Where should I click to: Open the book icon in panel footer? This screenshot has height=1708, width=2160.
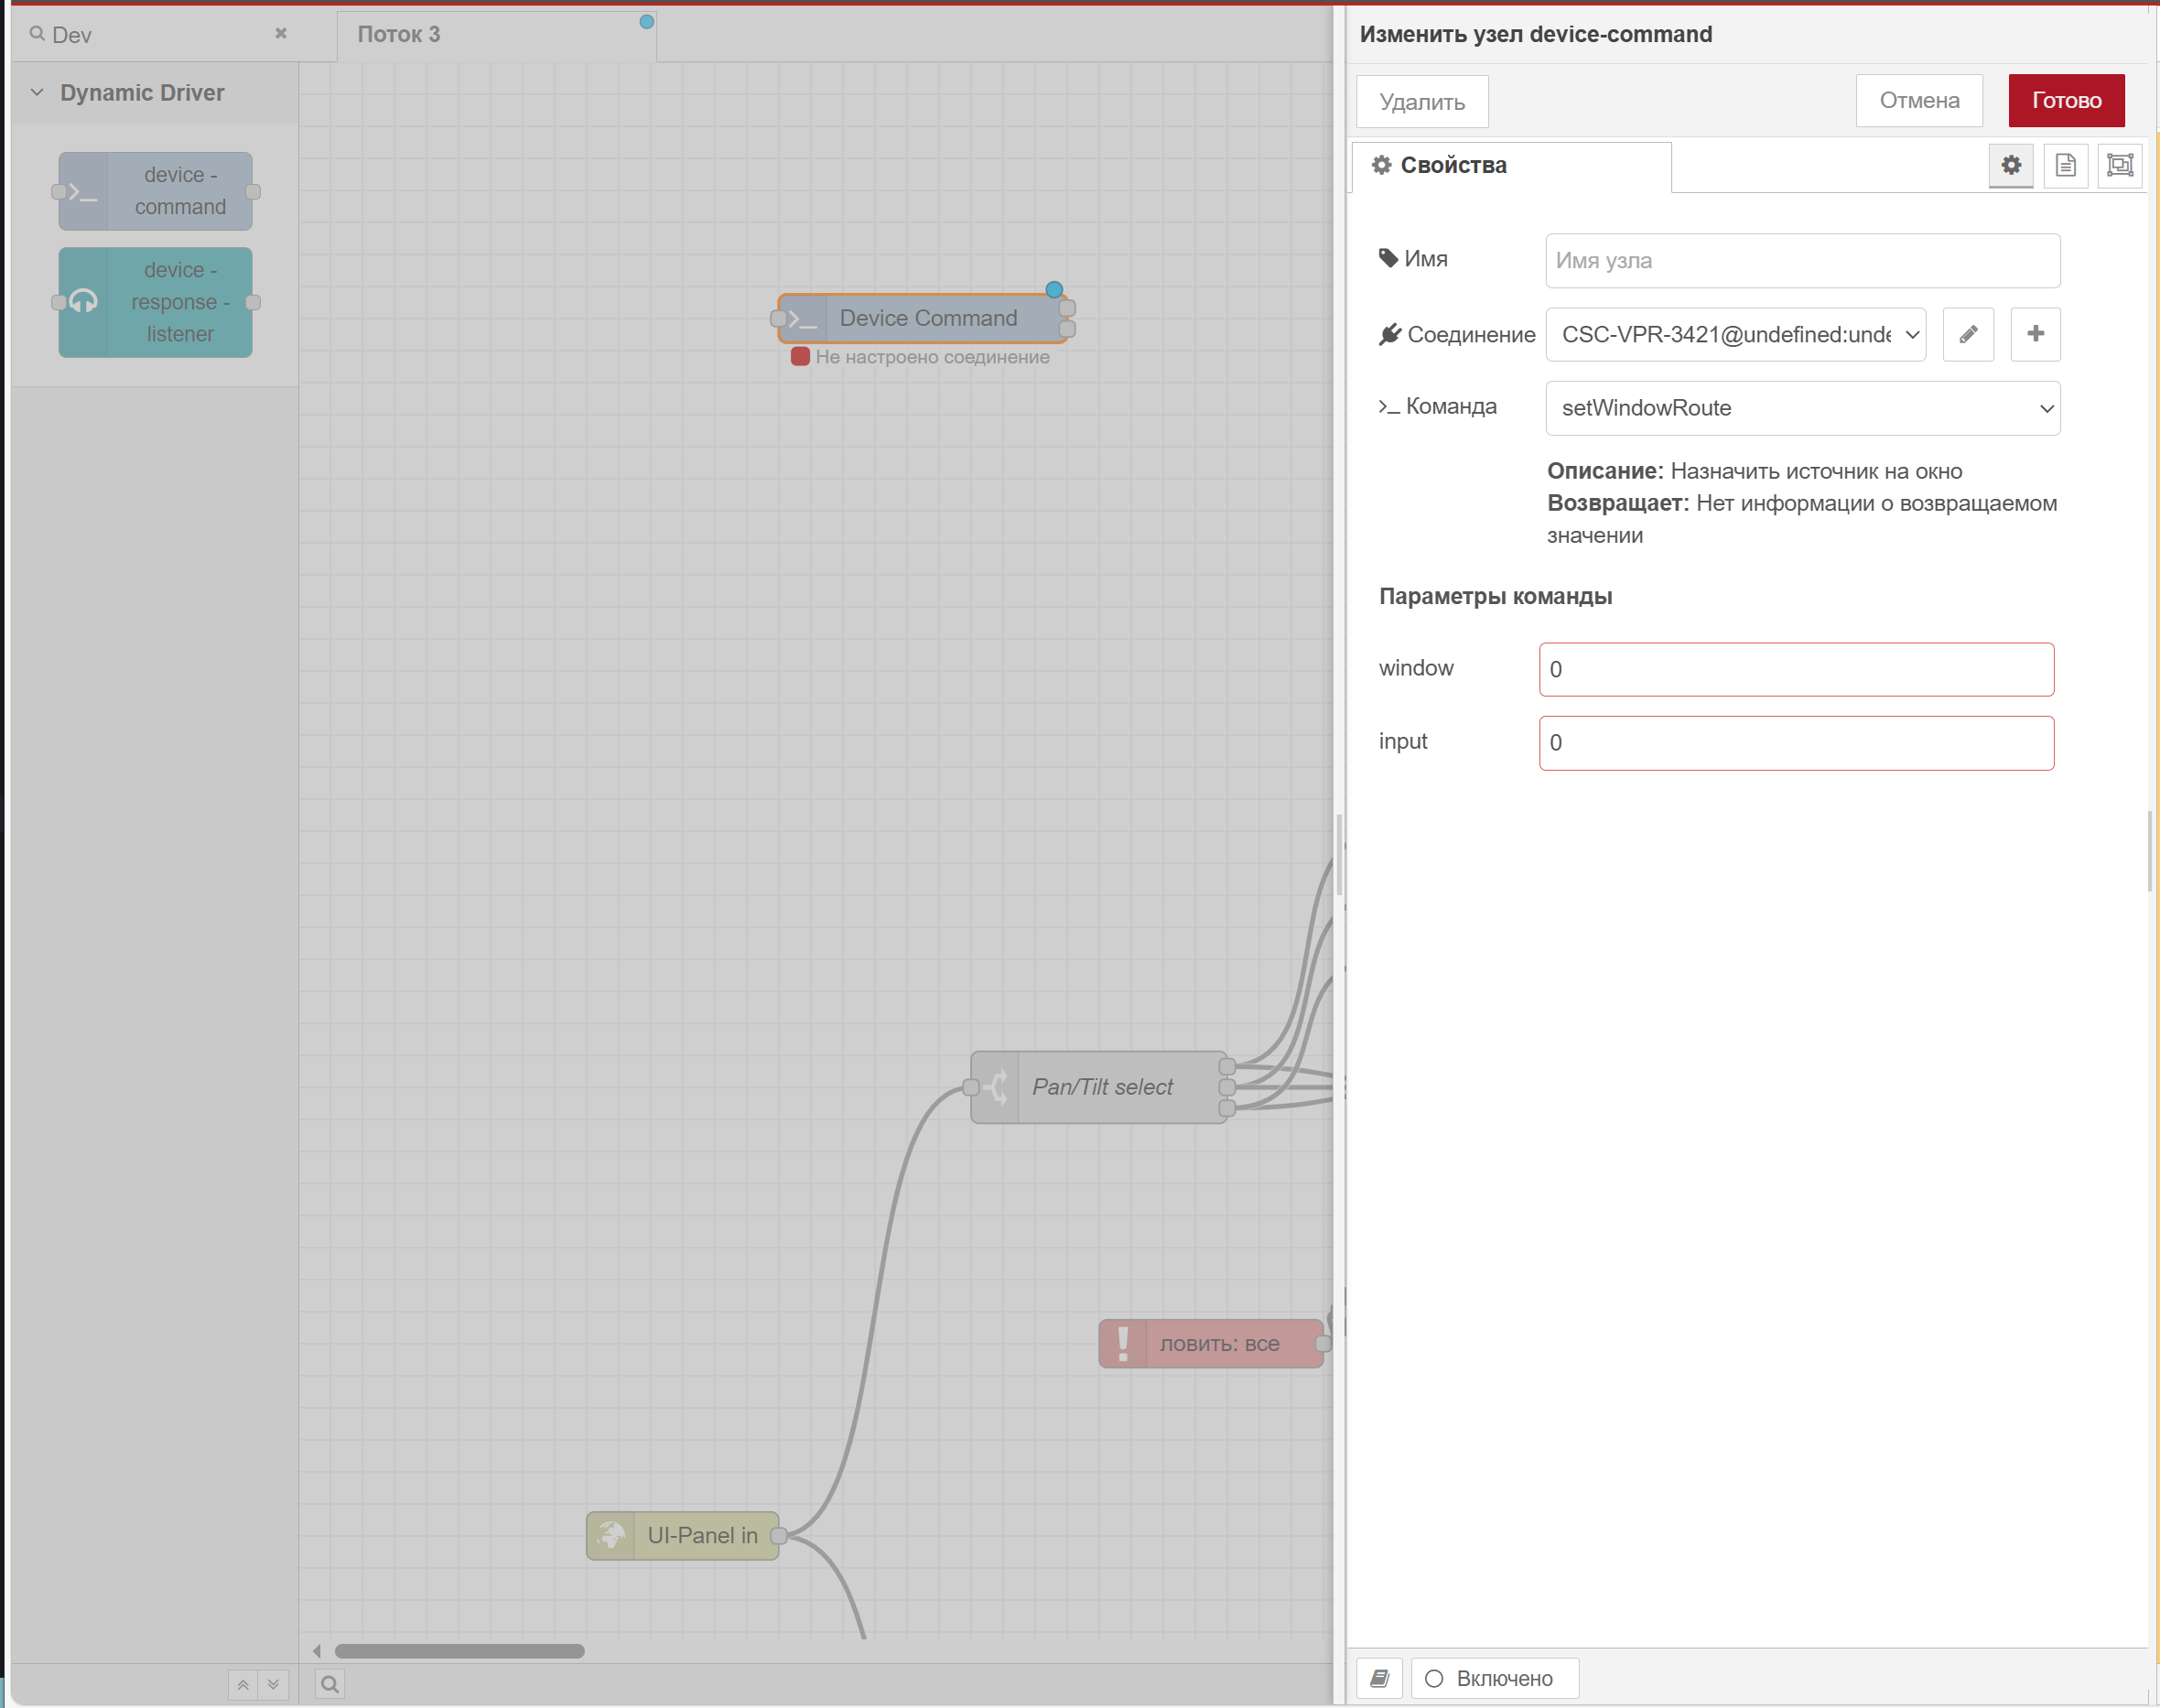[x=1379, y=1678]
